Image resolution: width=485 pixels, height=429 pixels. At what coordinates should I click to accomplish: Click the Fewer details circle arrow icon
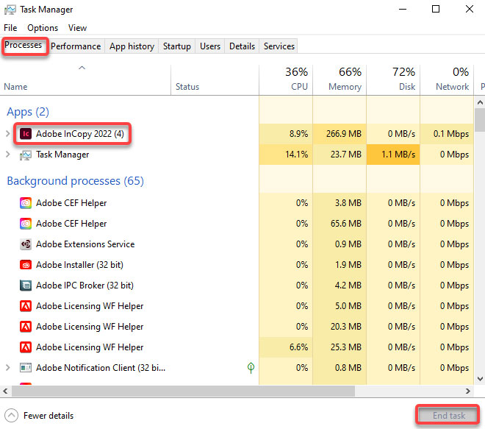point(12,415)
